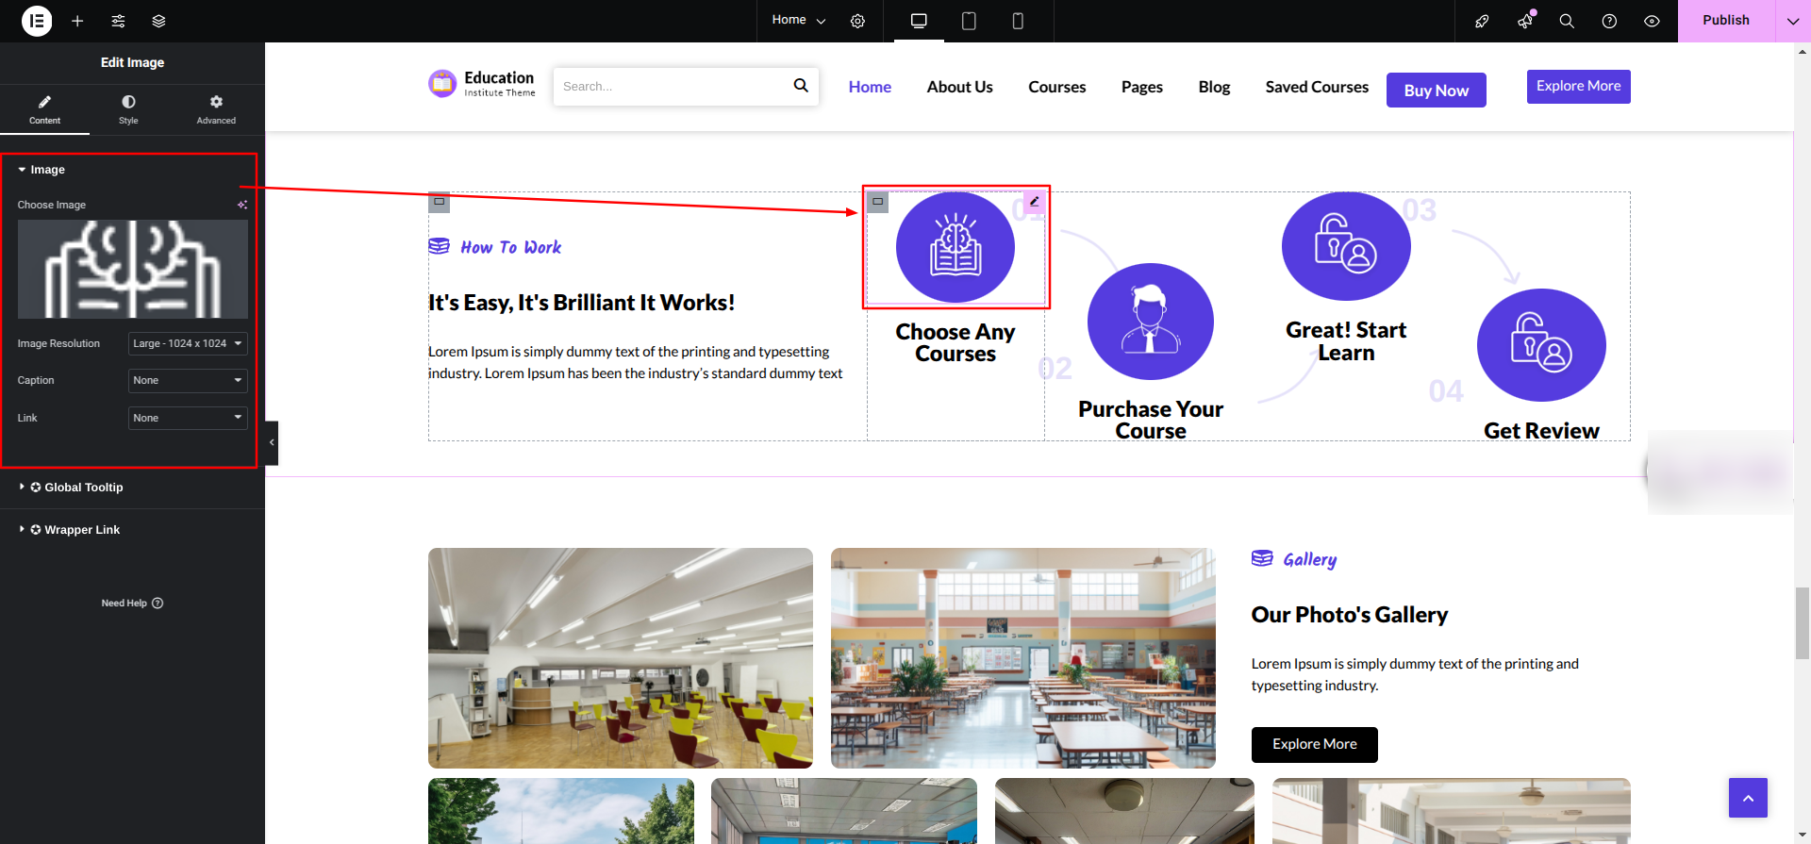The height and width of the screenshot is (844, 1811).
Task: Preview changes with eye icon
Action: pos(1652,21)
